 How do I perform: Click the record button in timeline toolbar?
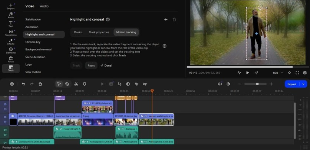(12, 84)
